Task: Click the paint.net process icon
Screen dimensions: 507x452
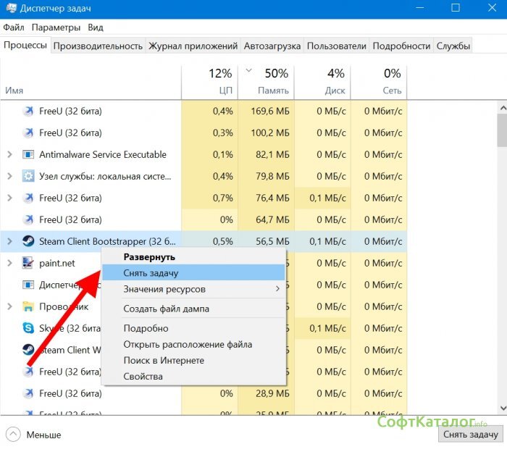Action: click(28, 263)
